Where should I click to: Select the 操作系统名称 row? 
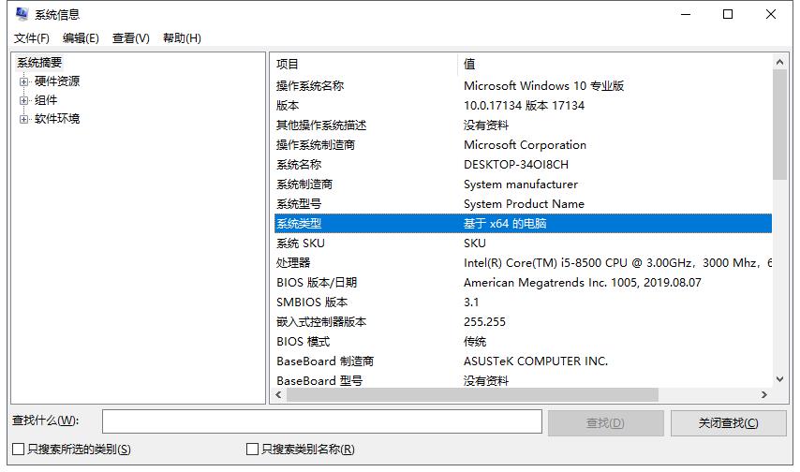click(523, 86)
